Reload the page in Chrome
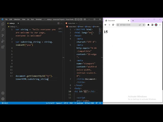The height and width of the screenshot is (122, 163). 113,25
